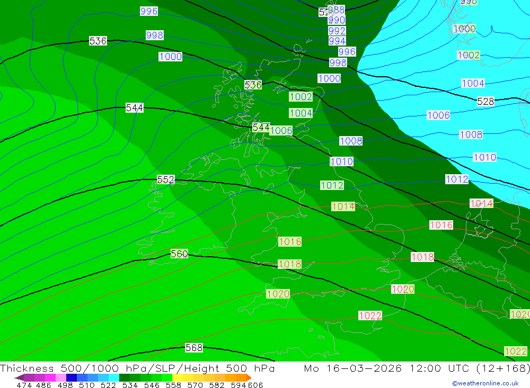Select the bright magenta legend swatch
This screenshot has height=388, width=530.
[x=50, y=377]
